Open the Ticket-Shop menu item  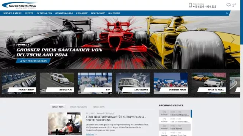click(x=98, y=13)
